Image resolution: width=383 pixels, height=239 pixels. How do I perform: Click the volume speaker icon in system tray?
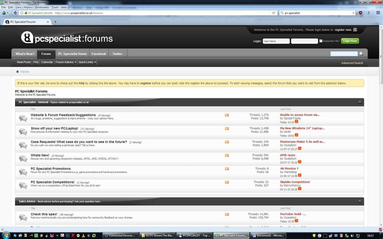coord(352,236)
